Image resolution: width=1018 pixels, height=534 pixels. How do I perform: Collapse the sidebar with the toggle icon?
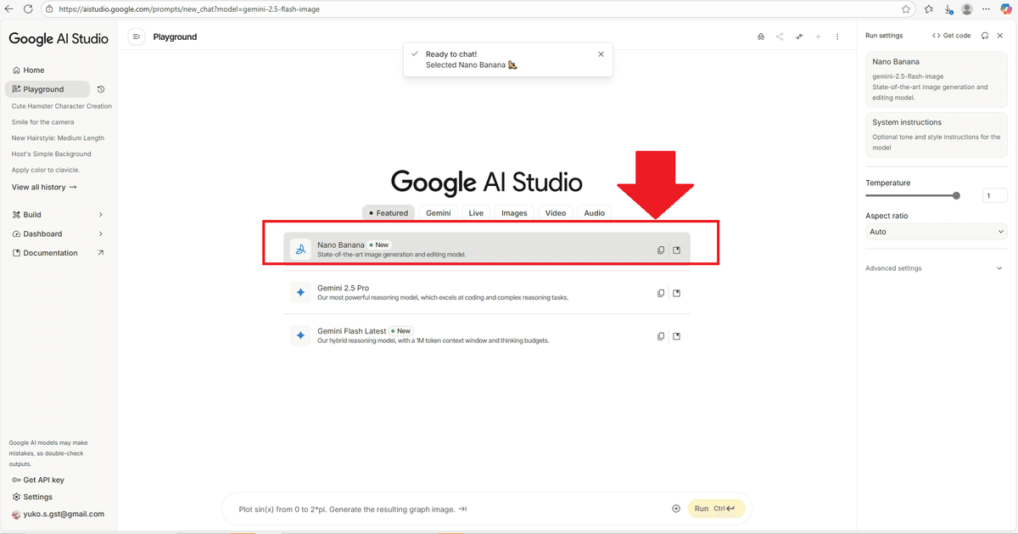[136, 37]
